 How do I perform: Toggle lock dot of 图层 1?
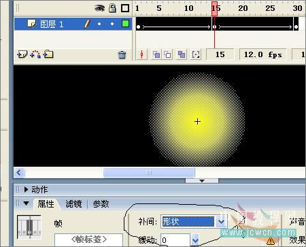[112, 24]
